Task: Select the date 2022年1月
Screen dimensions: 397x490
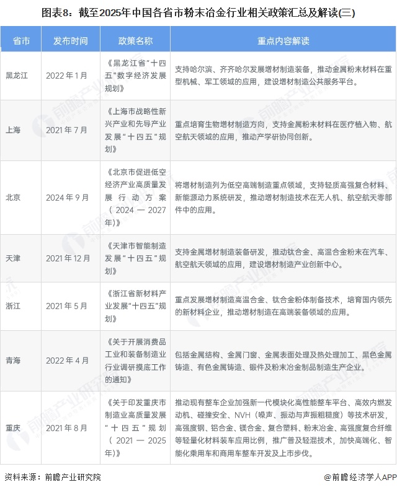Action: (66, 76)
